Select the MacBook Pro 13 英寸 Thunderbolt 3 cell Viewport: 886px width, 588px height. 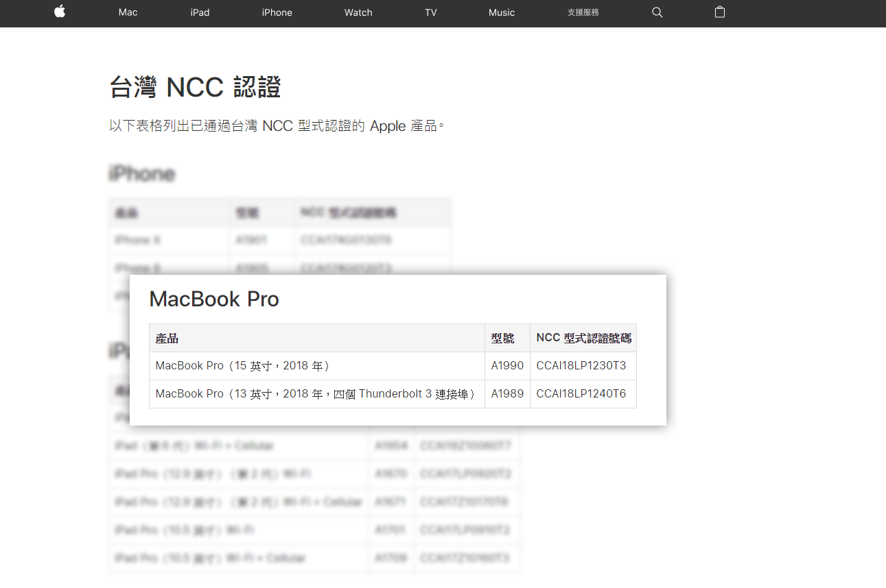coord(317,394)
